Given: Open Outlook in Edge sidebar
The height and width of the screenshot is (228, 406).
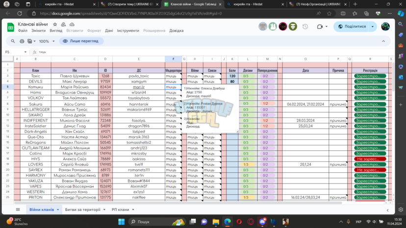Looking at the screenshot, I should click(x=401, y=77).
